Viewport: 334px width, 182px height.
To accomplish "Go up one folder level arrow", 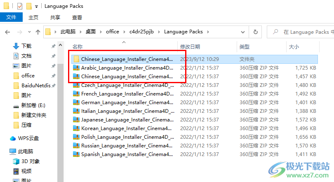I will point(38,32).
